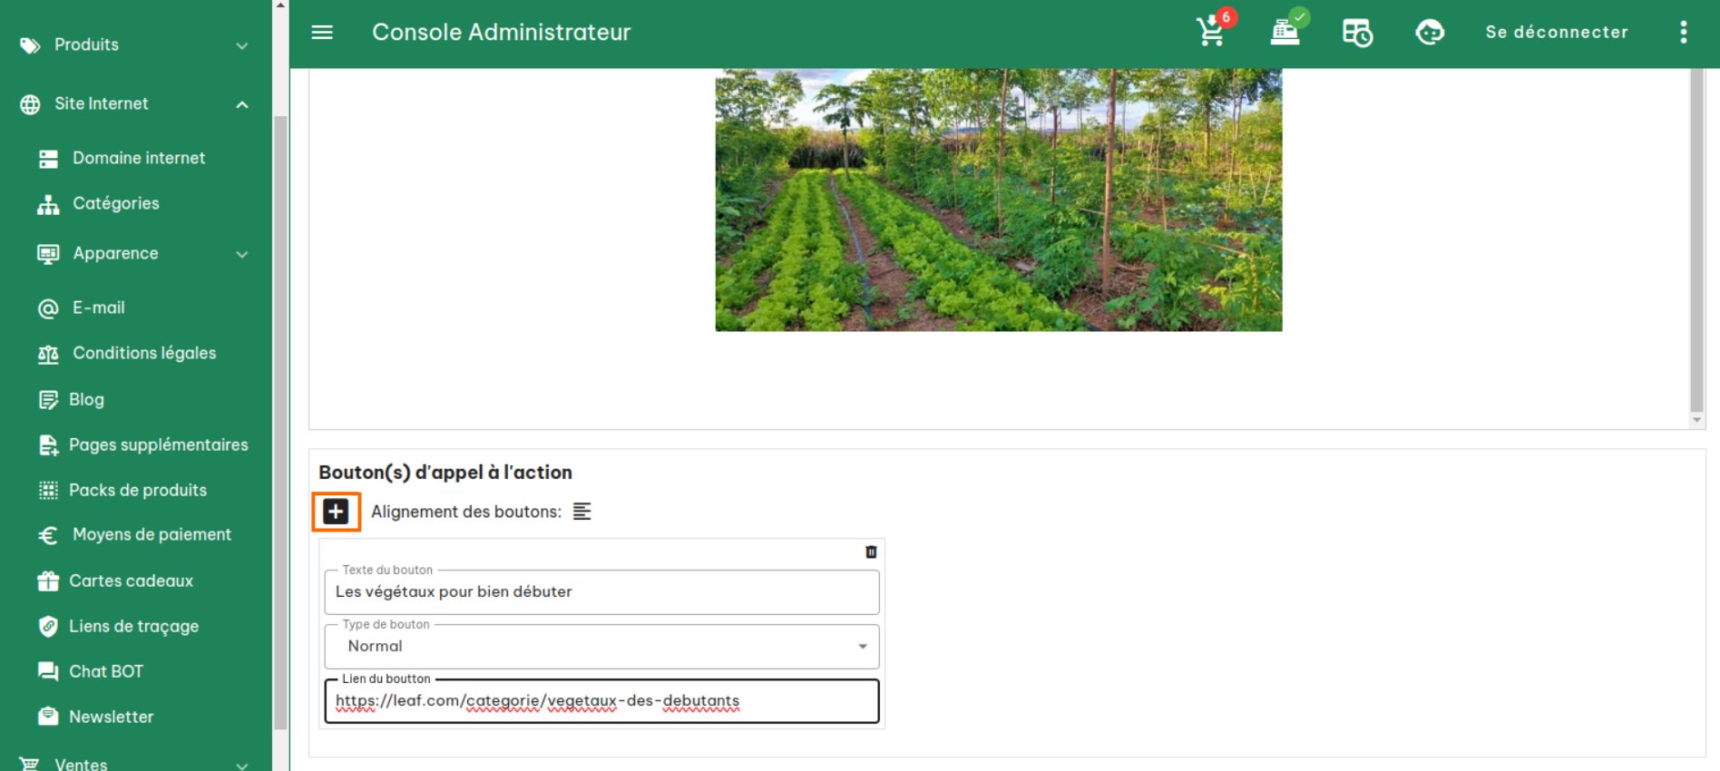This screenshot has width=1720, height=771.
Task: Open the Newsletter page
Action: pos(111,717)
